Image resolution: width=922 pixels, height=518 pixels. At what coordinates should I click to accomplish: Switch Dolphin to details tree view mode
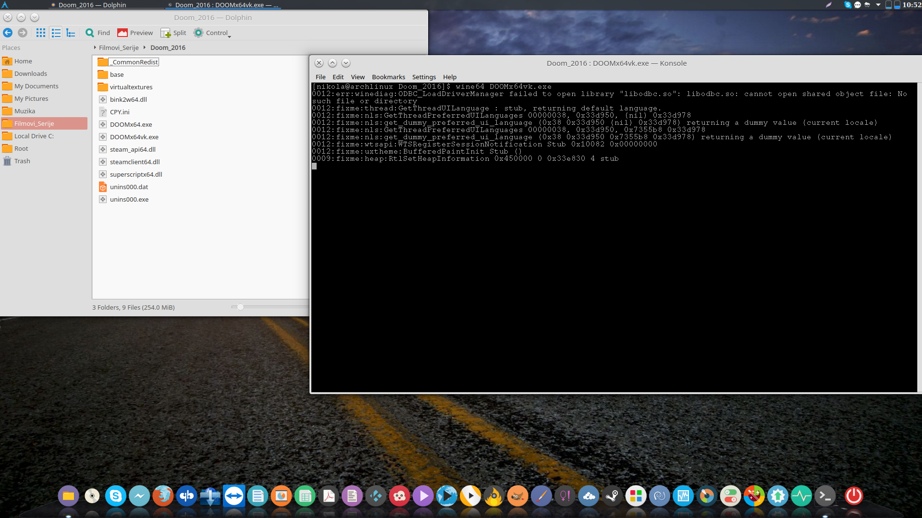[x=71, y=33]
